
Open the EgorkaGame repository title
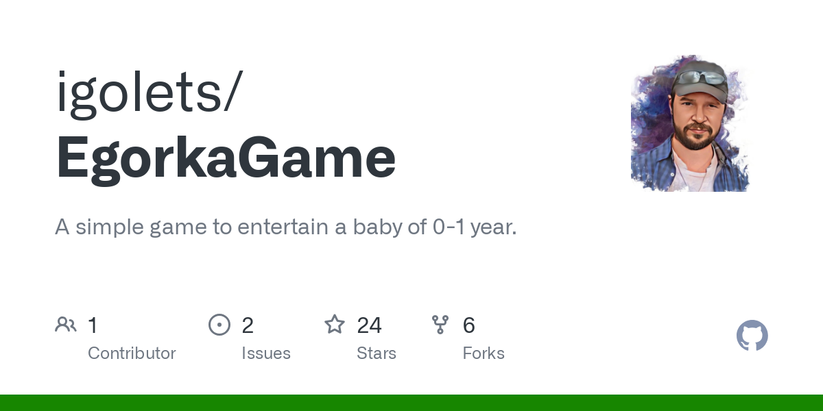[x=226, y=158]
